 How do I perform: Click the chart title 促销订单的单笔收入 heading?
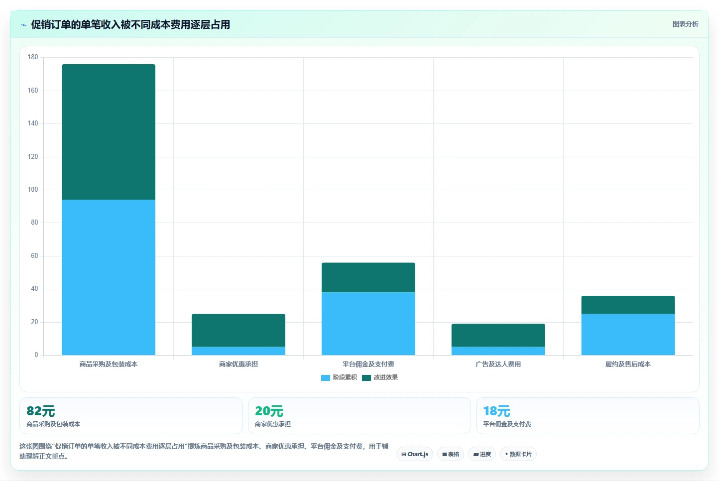click(130, 24)
